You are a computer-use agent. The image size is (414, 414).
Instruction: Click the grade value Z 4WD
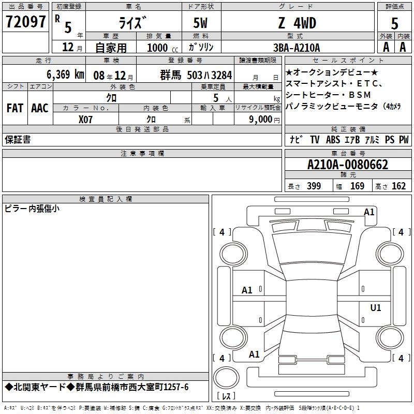(x=297, y=23)
